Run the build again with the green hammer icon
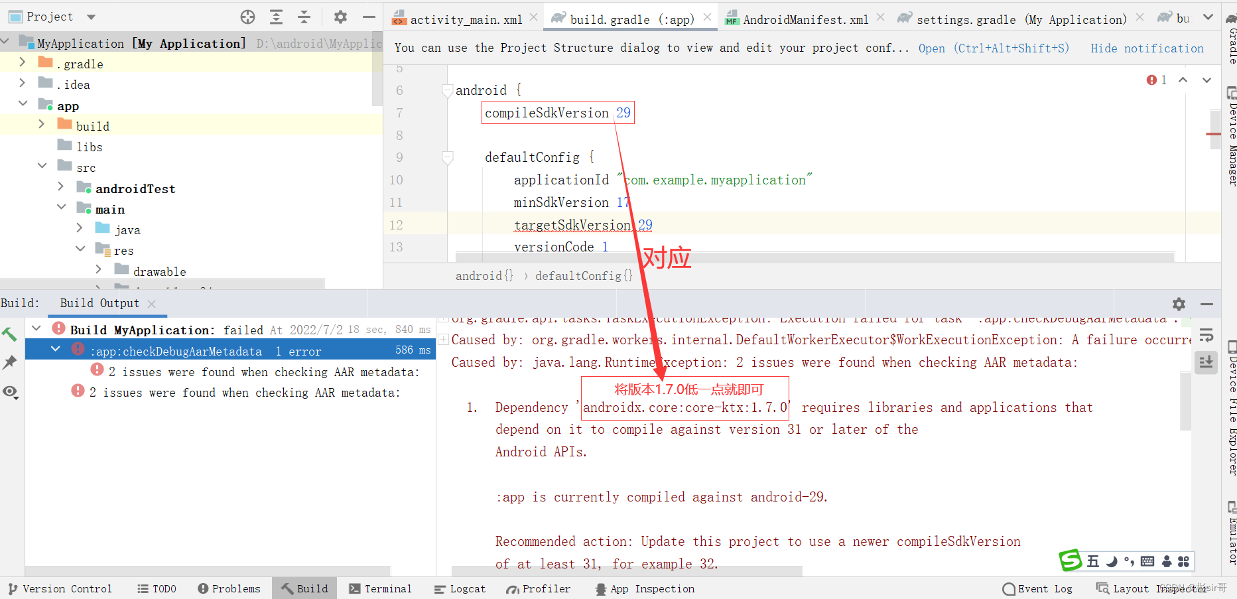This screenshot has height=599, width=1237. tap(9, 334)
